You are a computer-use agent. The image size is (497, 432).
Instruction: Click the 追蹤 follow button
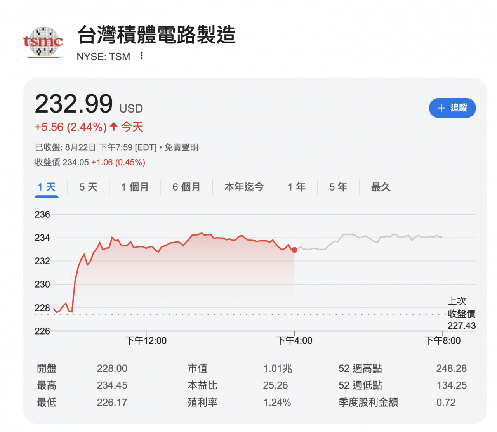pos(452,108)
